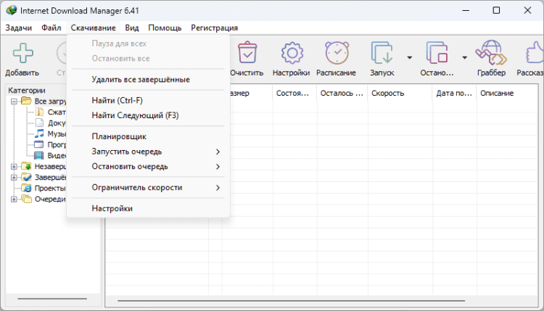Click the Clear completed trash icon

247,53
